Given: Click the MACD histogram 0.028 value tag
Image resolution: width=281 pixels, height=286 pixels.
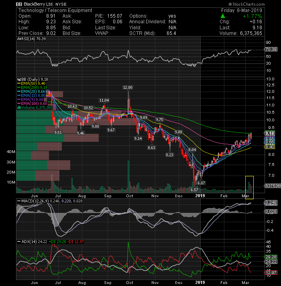Looking at the screenshot, I should (271, 212).
